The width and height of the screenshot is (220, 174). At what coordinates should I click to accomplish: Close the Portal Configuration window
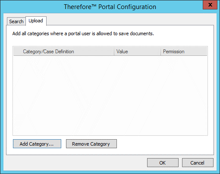click(210, 5)
